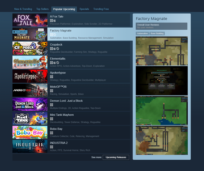Select the Popular Upcoming tab
The image size is (204, 171).
(64, 9)
